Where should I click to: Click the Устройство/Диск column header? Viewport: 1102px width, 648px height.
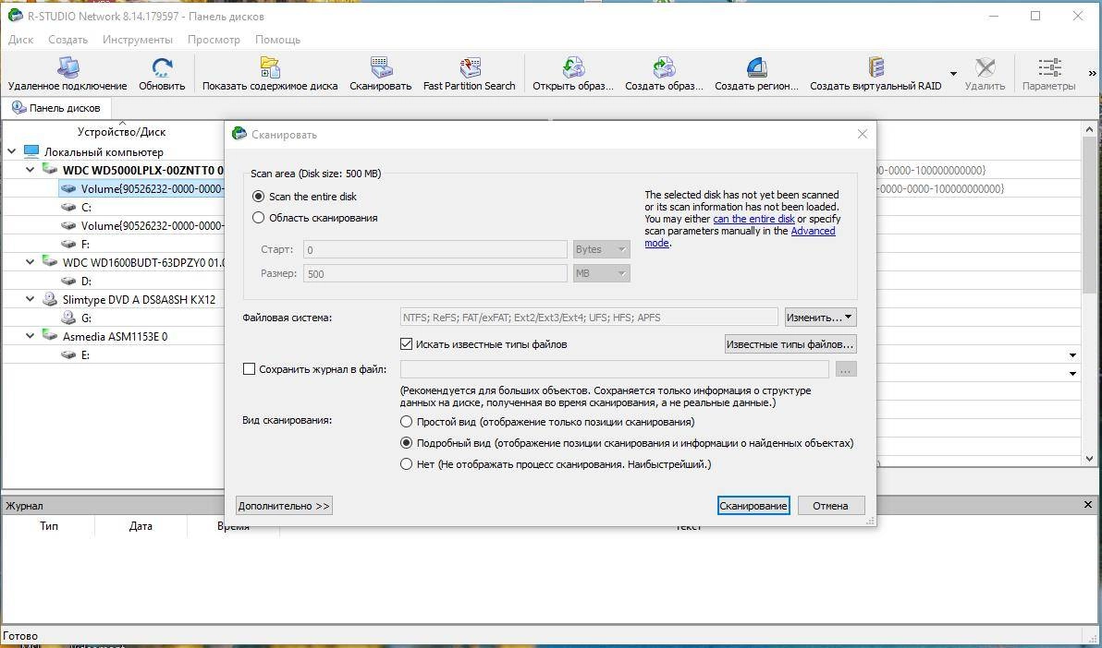click(122, 131)
